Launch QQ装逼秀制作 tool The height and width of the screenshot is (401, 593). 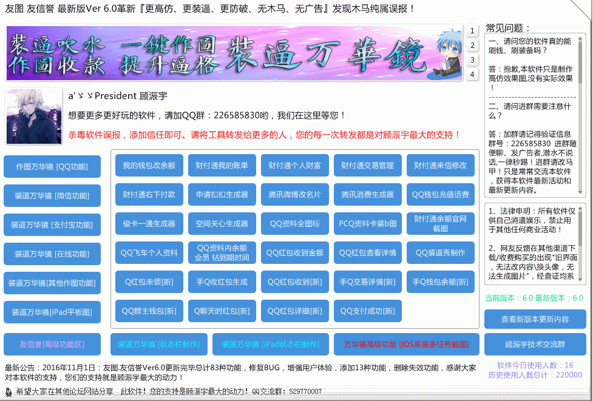(441, 252)
